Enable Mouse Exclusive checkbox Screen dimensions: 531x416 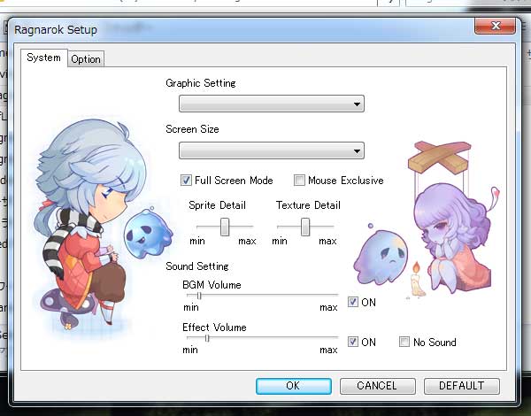(x=299, y=181)
